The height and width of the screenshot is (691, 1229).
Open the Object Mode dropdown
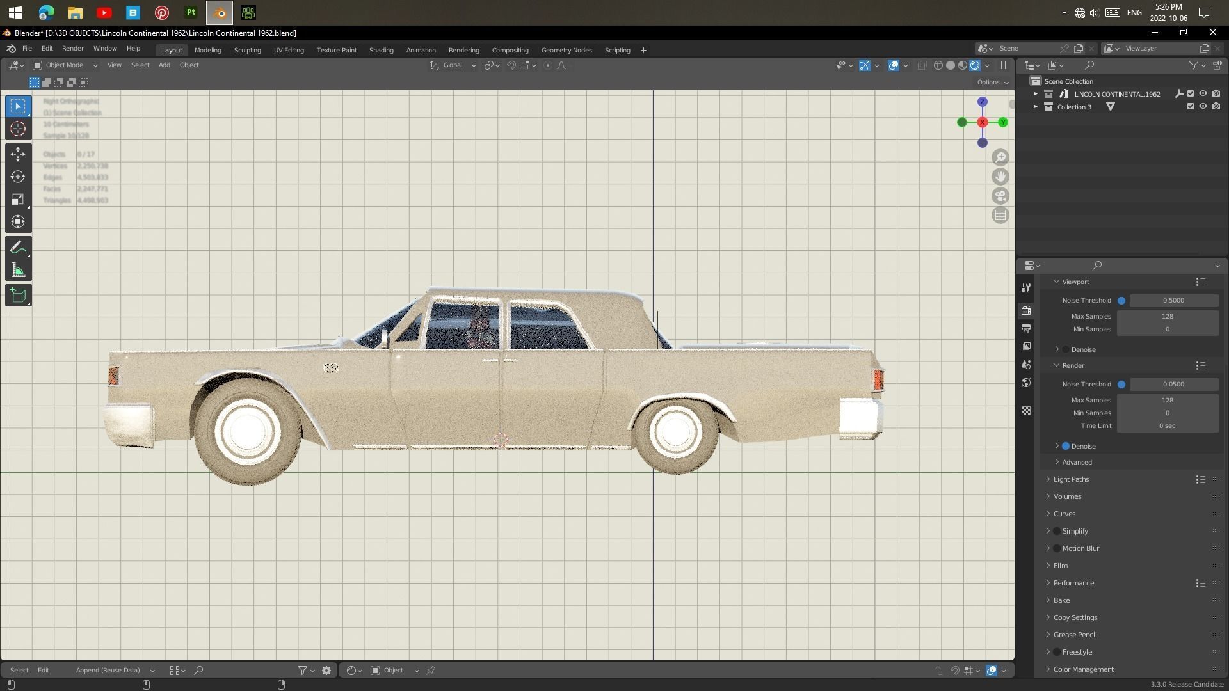[x=65, y=65]
